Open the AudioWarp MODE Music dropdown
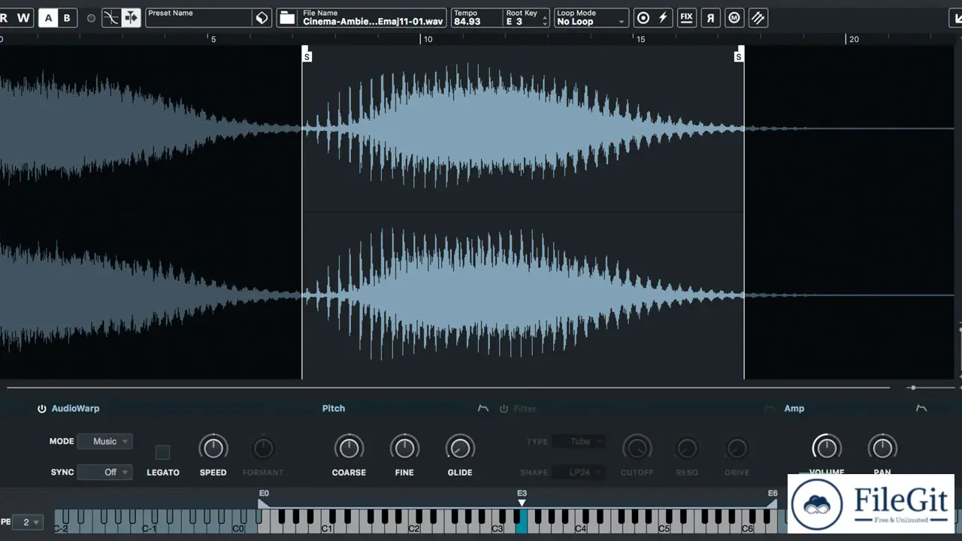This screenshot has height=541, width=962. pyautogui.click(x=105, y=441)
